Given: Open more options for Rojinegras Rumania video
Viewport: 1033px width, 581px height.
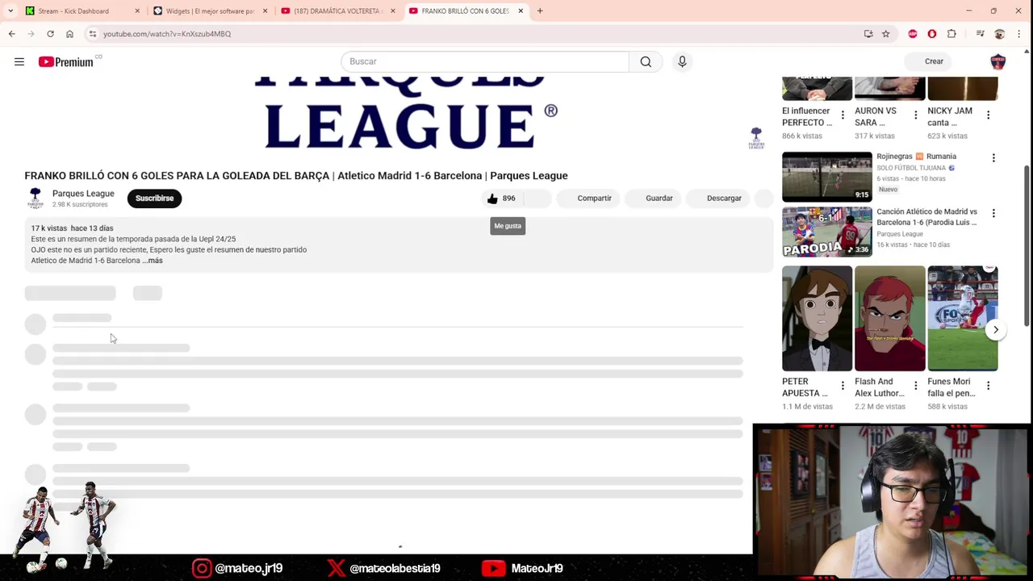Looking at the screenshot, I should (993, 158).
